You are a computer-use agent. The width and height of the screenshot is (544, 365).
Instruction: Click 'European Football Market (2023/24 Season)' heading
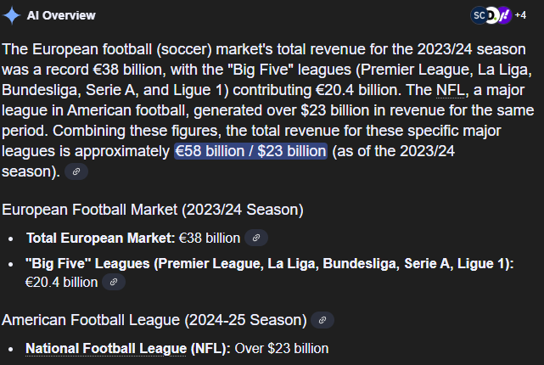(x=153, y=209)
